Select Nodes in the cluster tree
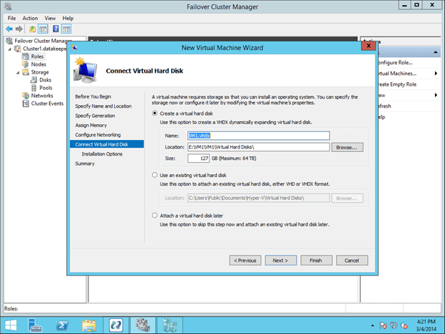 [39, 64]
